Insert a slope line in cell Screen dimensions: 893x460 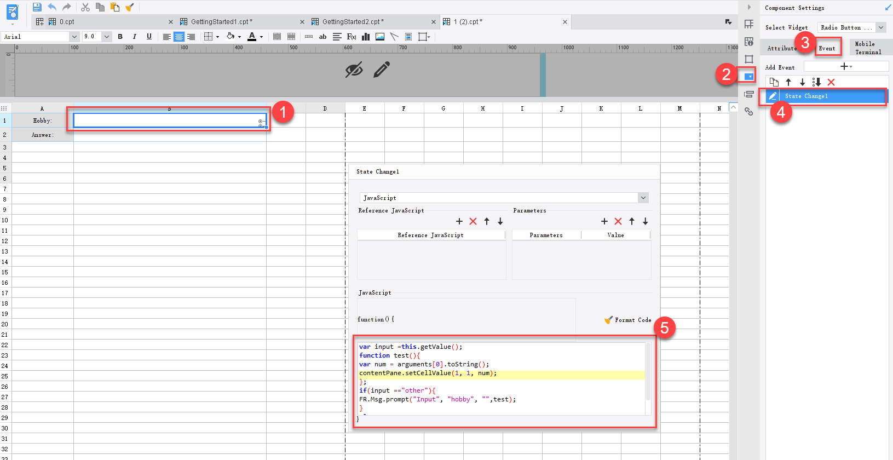tap(394, 37)
